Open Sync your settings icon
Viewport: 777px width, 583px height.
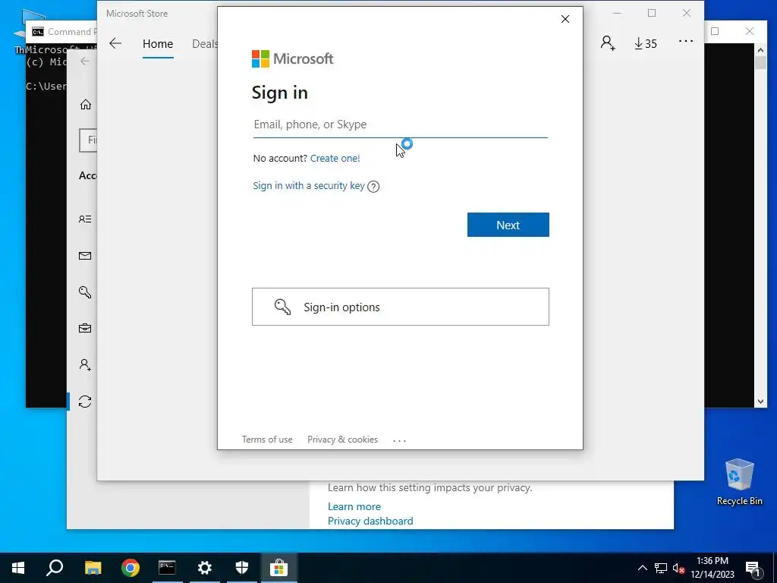85,401
